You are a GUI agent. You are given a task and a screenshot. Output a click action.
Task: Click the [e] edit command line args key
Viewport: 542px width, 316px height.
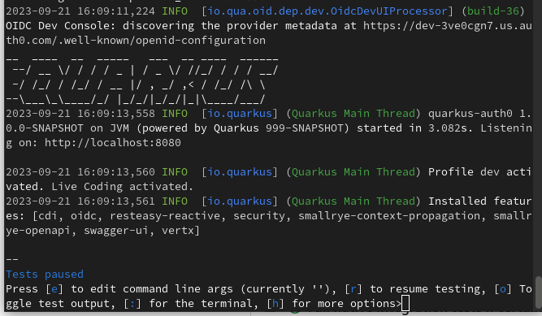pyautogui.click(x=54, y=288)
